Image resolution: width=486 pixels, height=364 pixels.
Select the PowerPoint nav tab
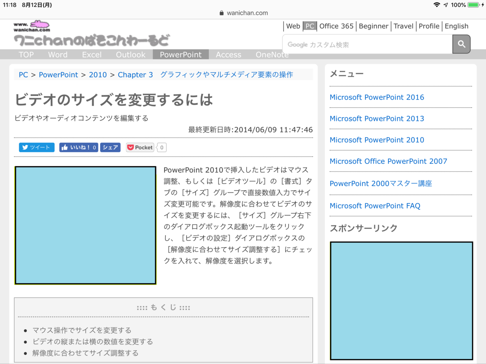point(181,55)
